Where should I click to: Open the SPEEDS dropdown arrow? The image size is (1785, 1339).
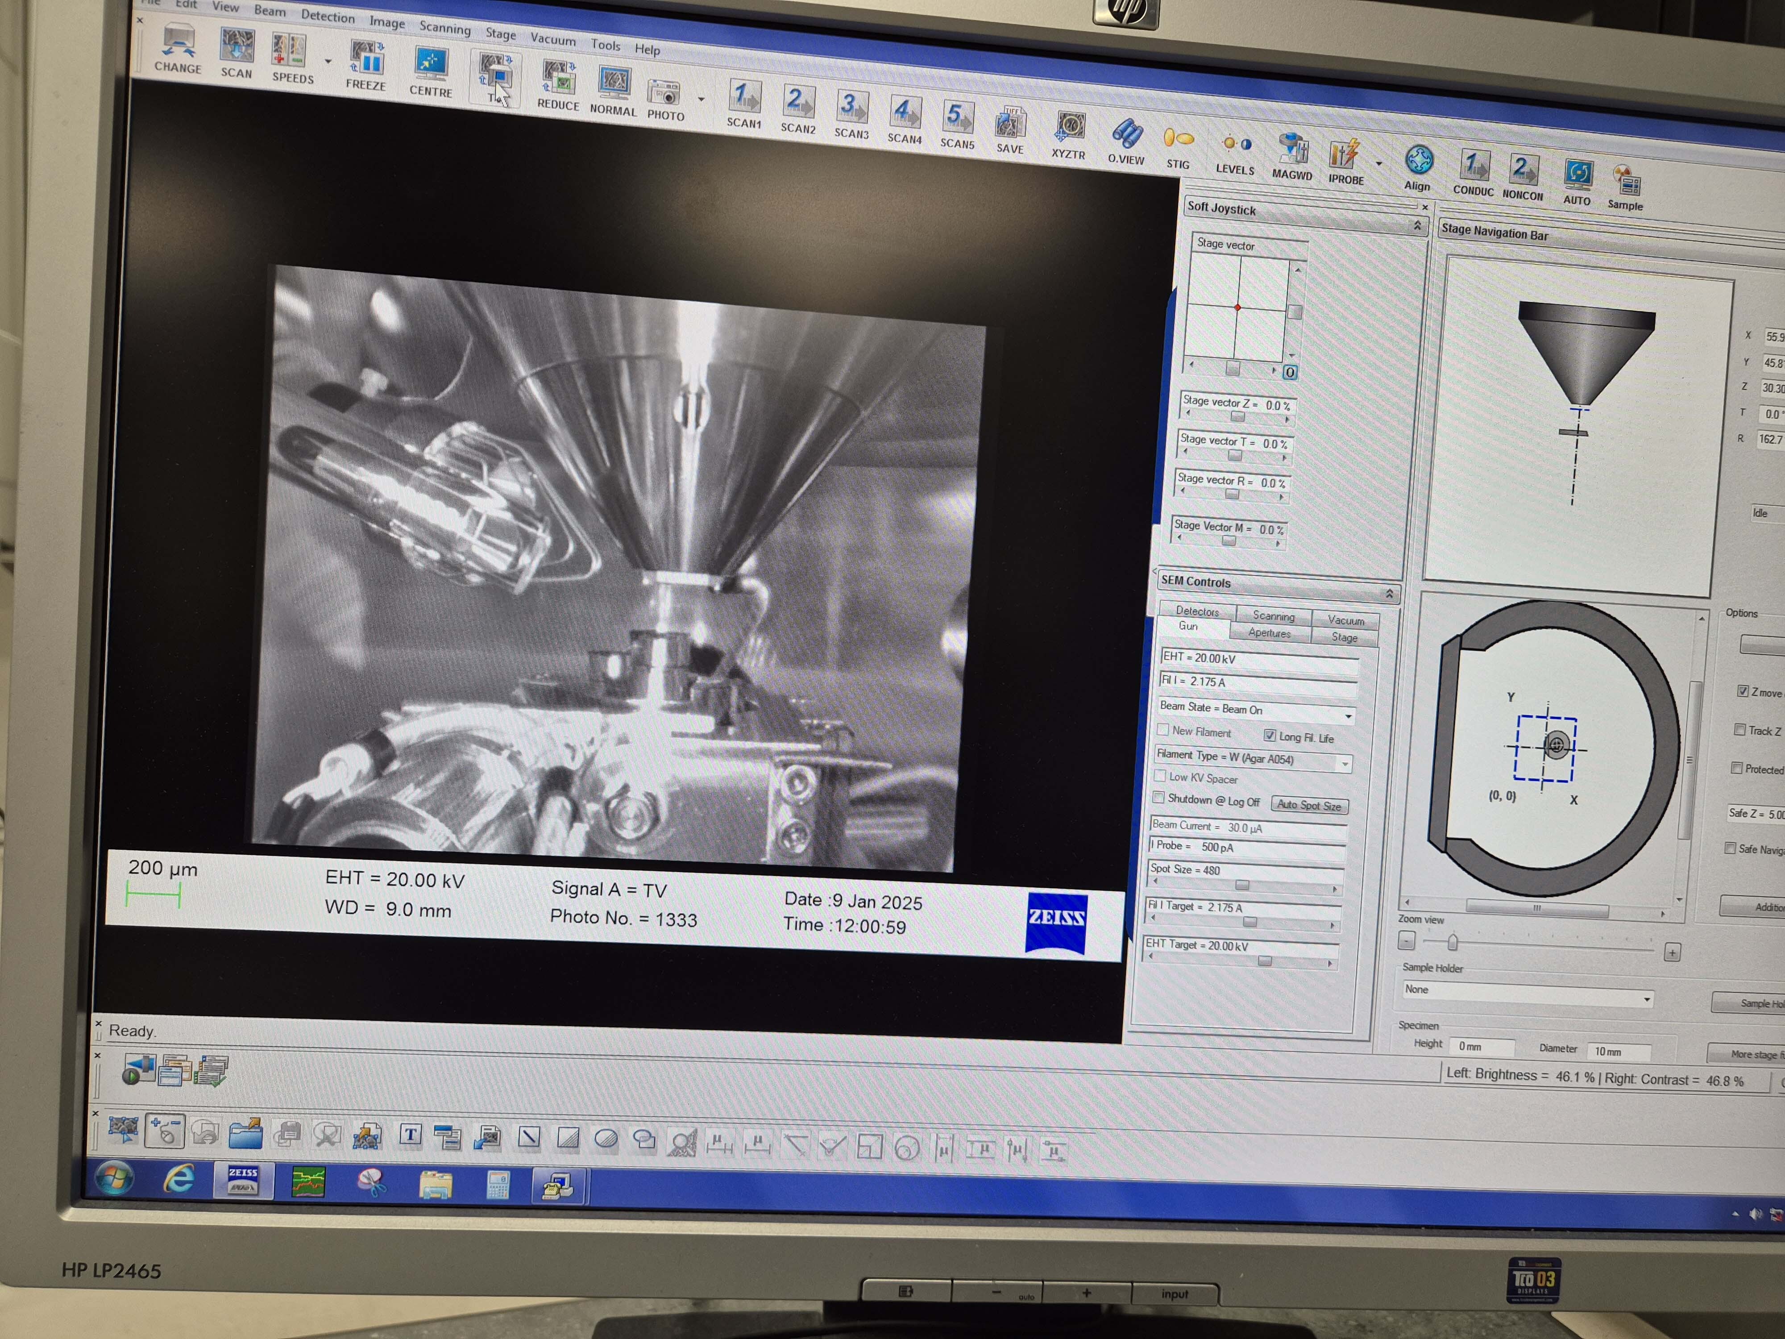pyautogui.click(x=328, y=61)
